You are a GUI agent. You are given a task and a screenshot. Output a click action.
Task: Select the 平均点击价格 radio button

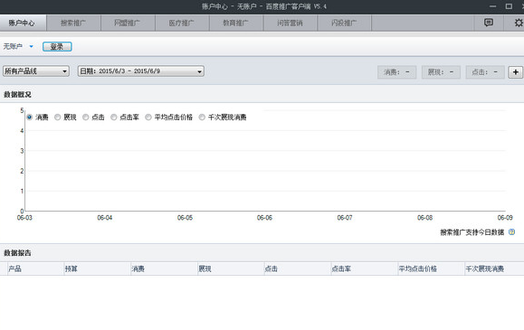tap(148, 118)
